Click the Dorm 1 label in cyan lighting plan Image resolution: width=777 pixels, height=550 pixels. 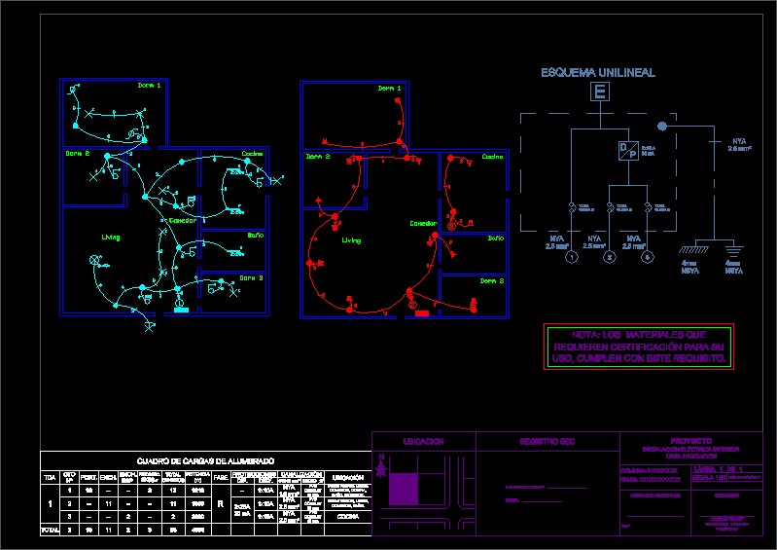pos(149,87)
